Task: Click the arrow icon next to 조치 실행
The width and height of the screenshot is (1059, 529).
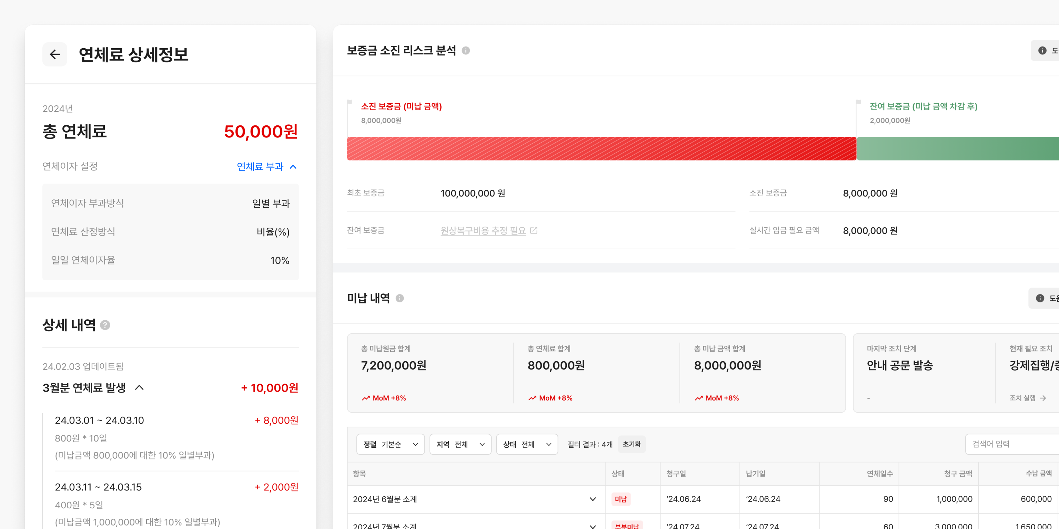Action: (x=1043, y=398)
